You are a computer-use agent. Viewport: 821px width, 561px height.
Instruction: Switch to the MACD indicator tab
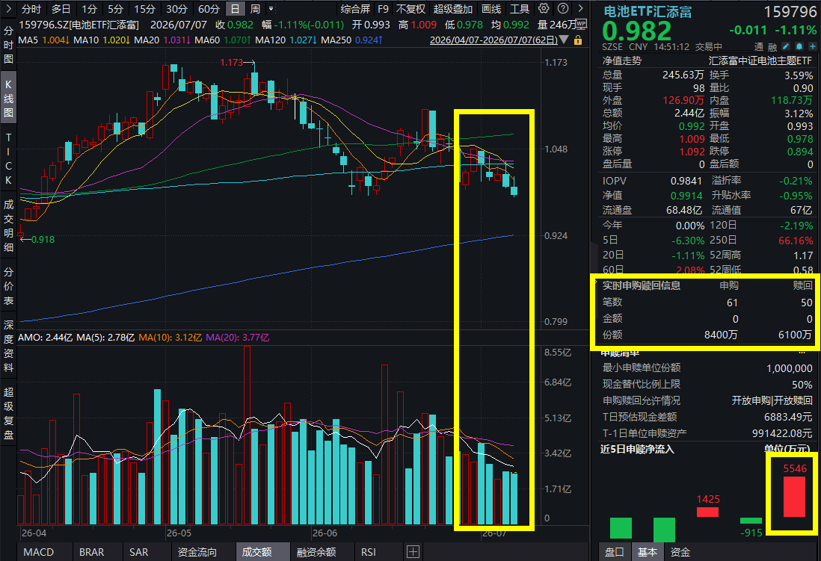coord(39,552)
